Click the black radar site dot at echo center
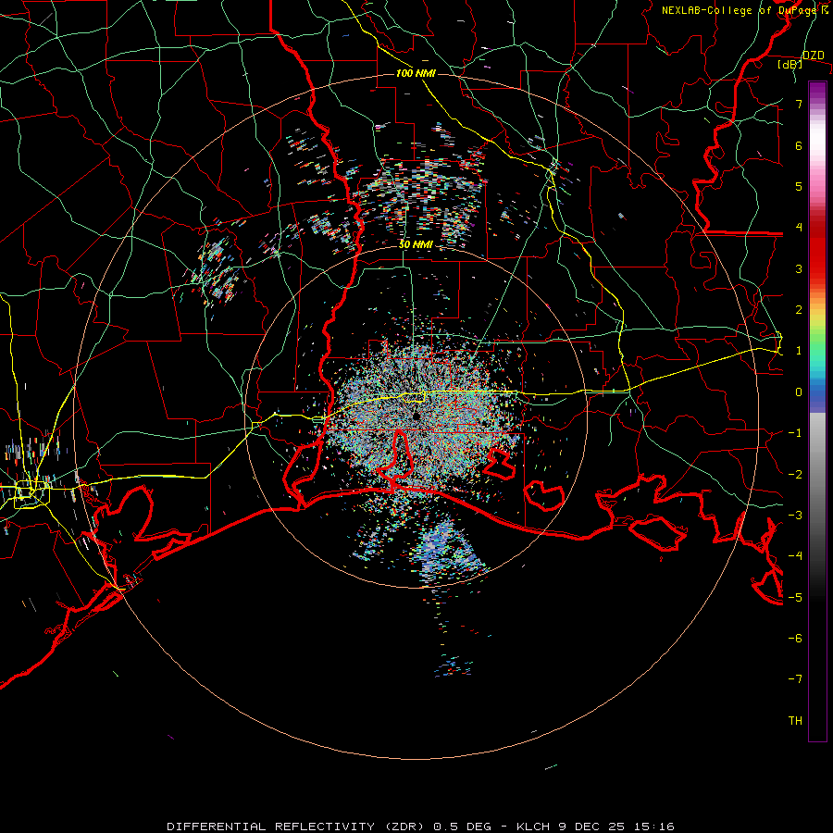Viewport: 833px width, 833px height. click(416, 416)
